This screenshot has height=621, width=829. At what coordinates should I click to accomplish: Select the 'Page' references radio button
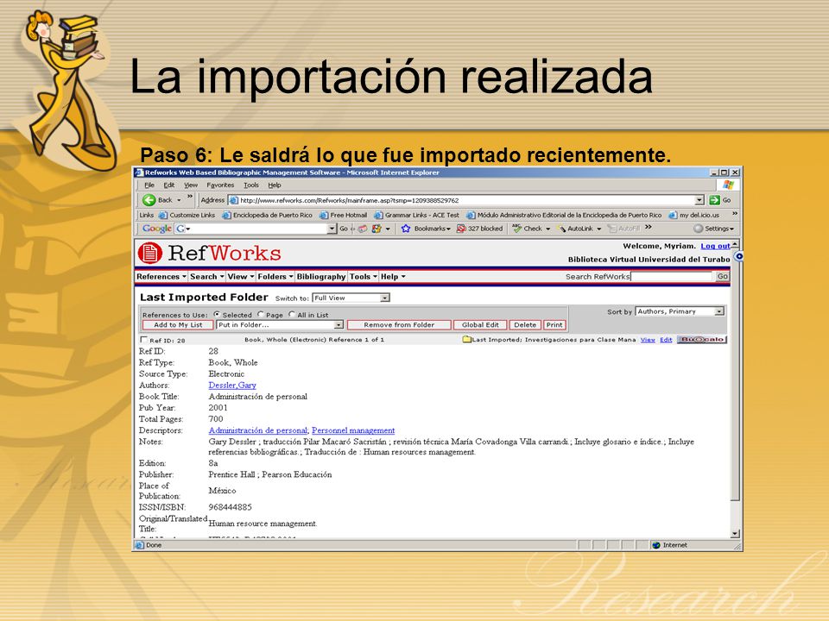(x=261, y=314)
